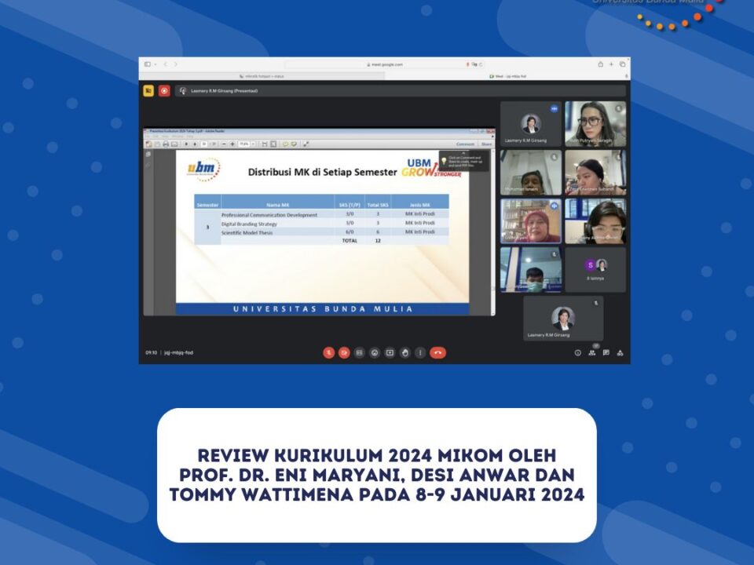Select the participant tile of woman wearing glasses
The width and height of the screenshot is (754, 565).
click(x=595, y=123)
